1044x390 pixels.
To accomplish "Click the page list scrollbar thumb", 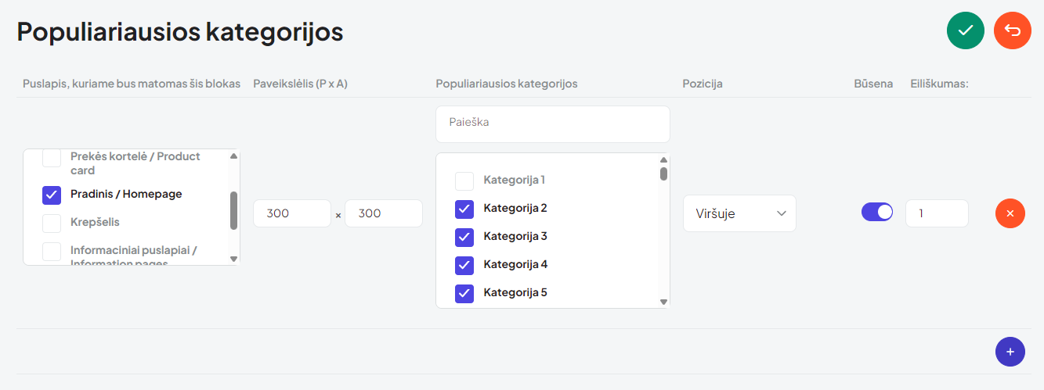I will coord(233,210).
